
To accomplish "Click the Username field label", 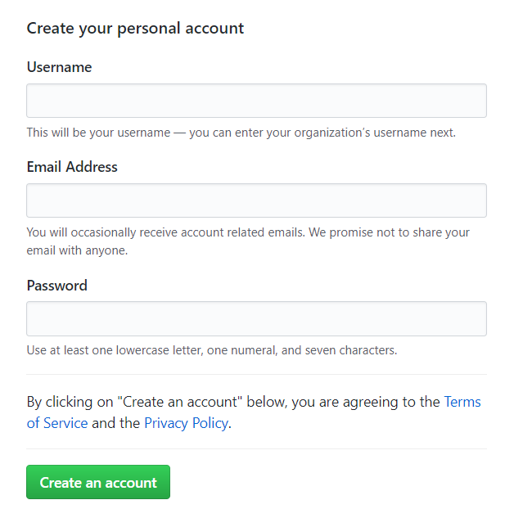I will [x=59, y=67].
